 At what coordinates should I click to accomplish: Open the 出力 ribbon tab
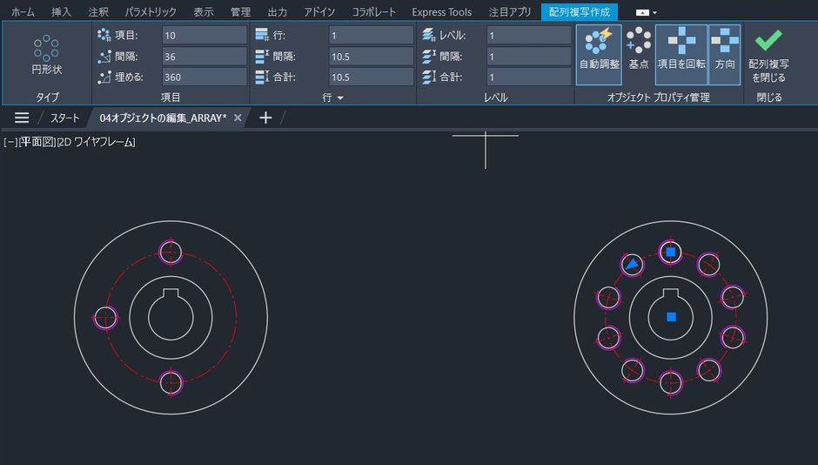(277, 12)
